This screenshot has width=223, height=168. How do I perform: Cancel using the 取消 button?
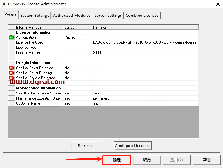147,160
